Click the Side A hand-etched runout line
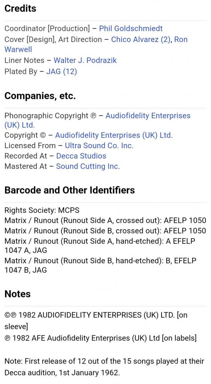 point(100,246)
